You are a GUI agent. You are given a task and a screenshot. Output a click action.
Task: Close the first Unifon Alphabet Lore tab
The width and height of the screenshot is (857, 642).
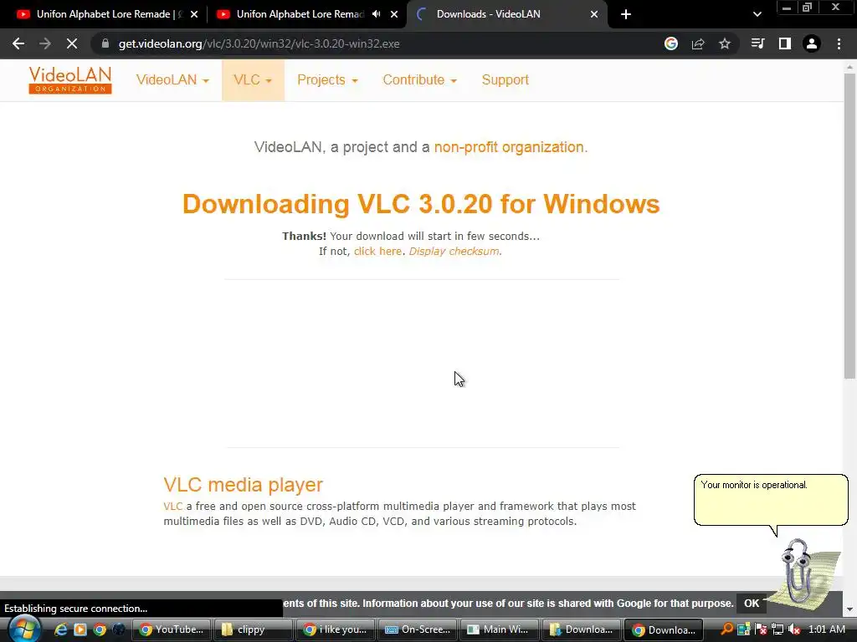coord(194,14)
